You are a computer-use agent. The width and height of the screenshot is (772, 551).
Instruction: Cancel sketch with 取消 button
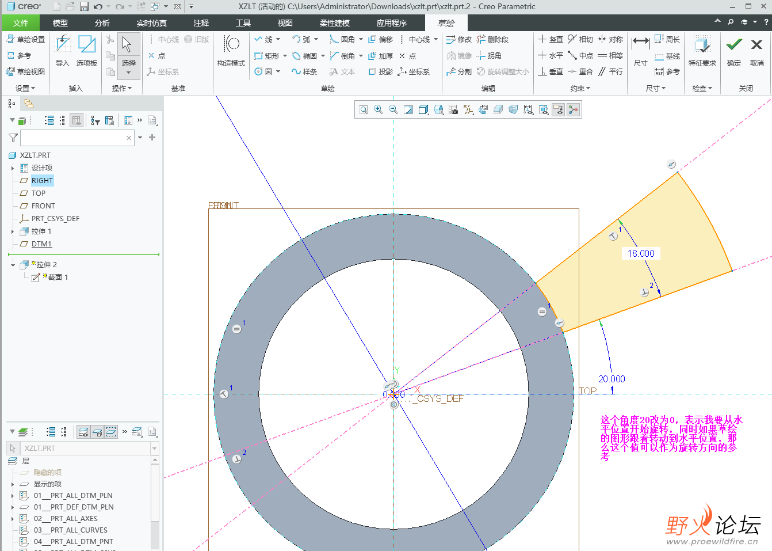[757, 51]
